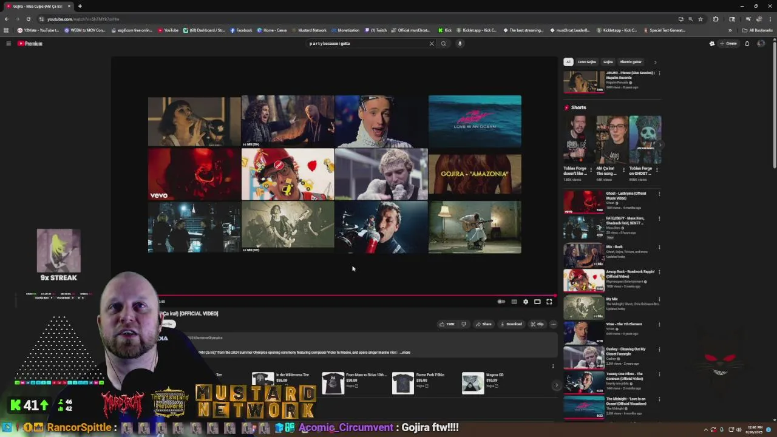The image size is (777, 437).
Task: Focus the YouTube search input field
Action: [x=367, y=44]
